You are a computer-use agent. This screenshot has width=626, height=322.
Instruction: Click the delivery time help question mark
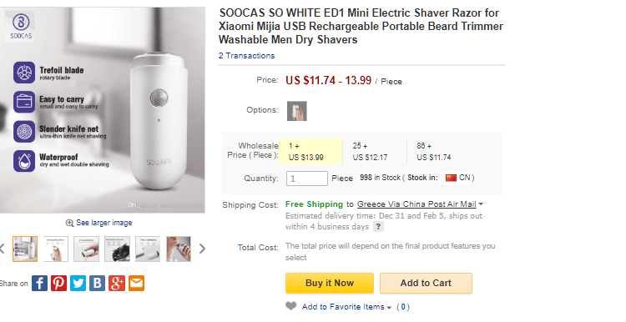[378, 227]
